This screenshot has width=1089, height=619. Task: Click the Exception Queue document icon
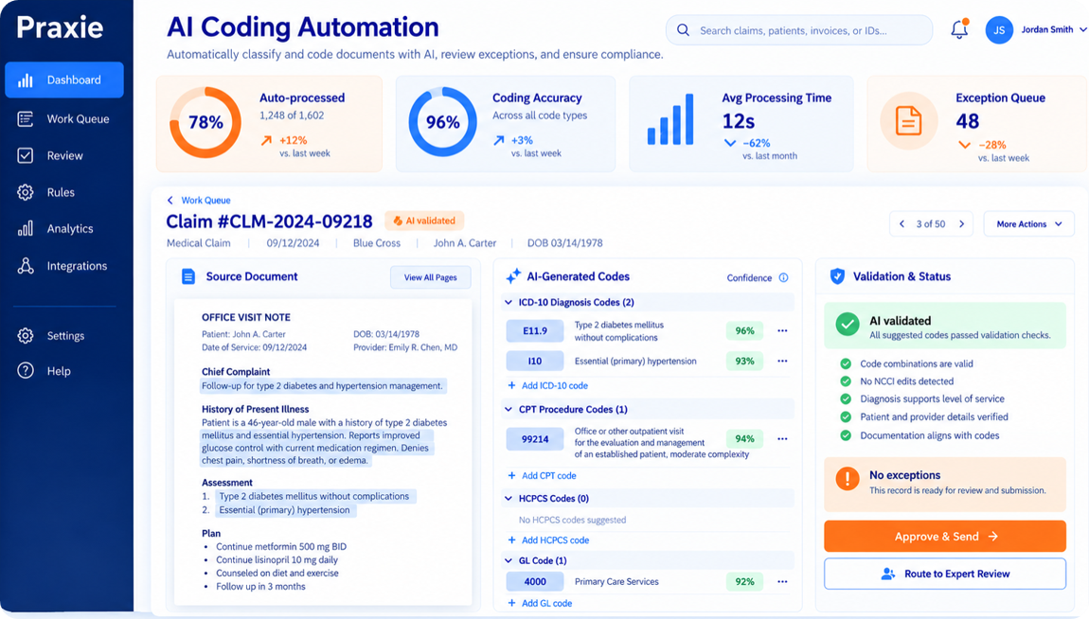click(908, 121)
